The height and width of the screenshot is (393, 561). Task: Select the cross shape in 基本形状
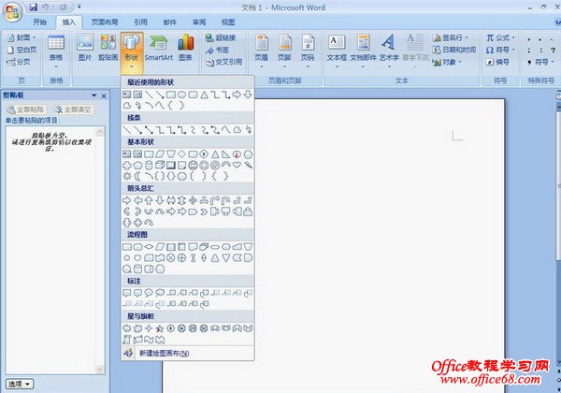[x=127, y=166]
